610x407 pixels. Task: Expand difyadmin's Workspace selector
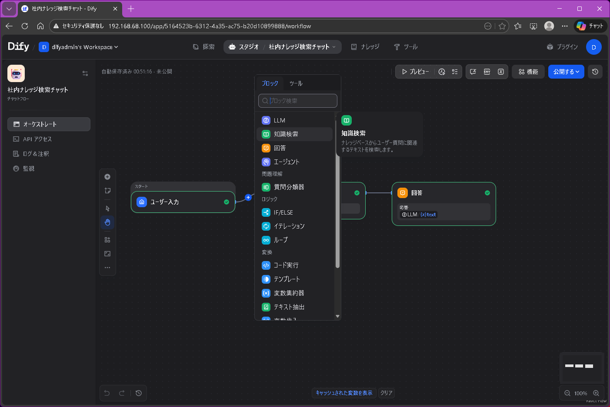click(x=79, y=47)
